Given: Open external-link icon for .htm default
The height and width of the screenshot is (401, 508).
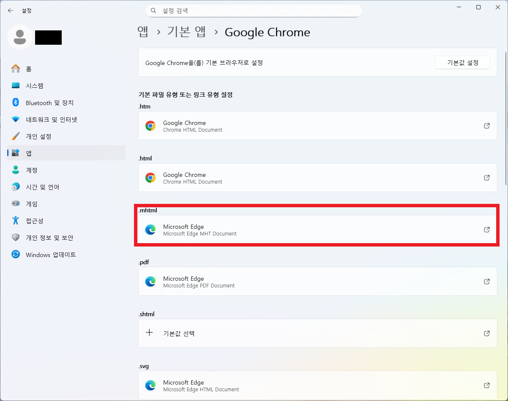Looking at the screenshot, I should (x=487, y=126).
